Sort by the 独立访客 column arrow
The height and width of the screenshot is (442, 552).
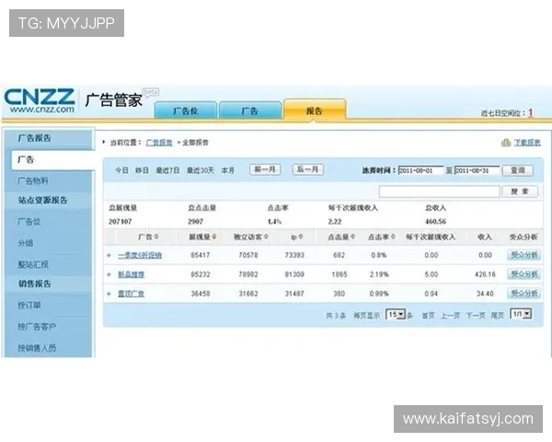coord(266,237)
